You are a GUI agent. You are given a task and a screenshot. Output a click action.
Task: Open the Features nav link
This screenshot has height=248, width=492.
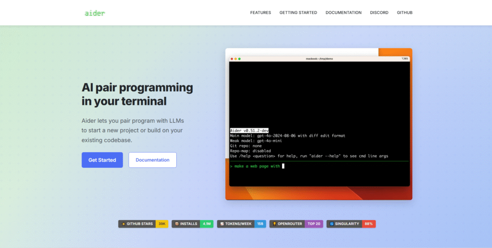[260, 12]
